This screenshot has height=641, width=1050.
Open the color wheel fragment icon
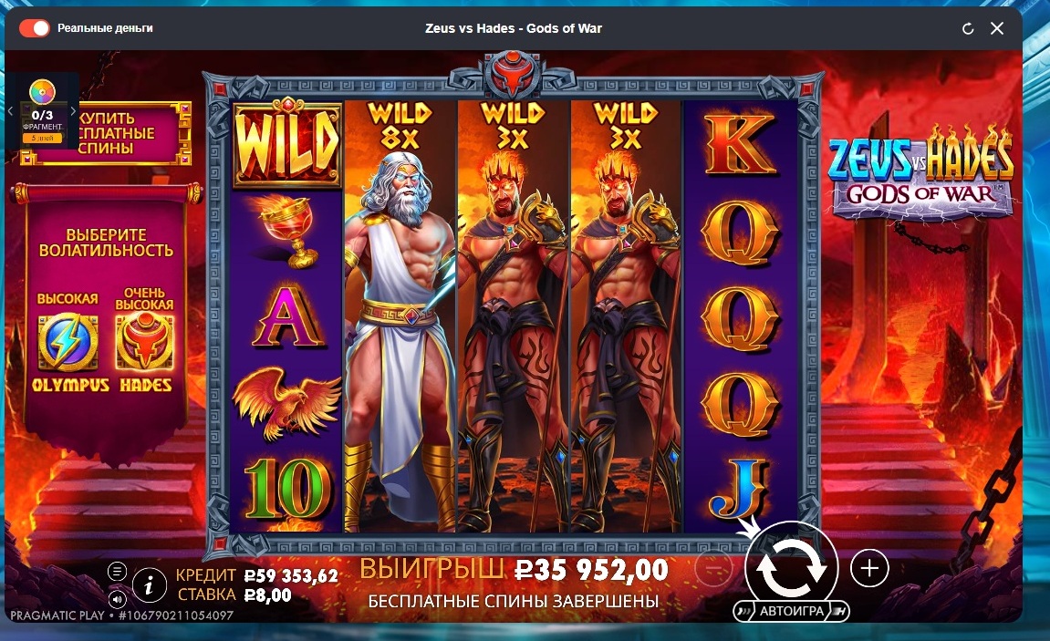(x=42, y=92)
